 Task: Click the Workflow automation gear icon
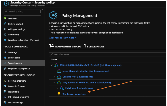click(x=5, y=40)
